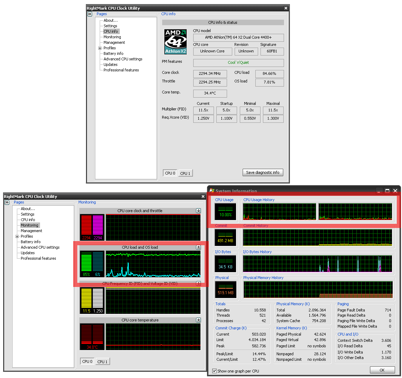Viewport: 402px width, 378px height.
Task: Click the 34.0°C temperature bar meter
Action: [x=92, y=337]
